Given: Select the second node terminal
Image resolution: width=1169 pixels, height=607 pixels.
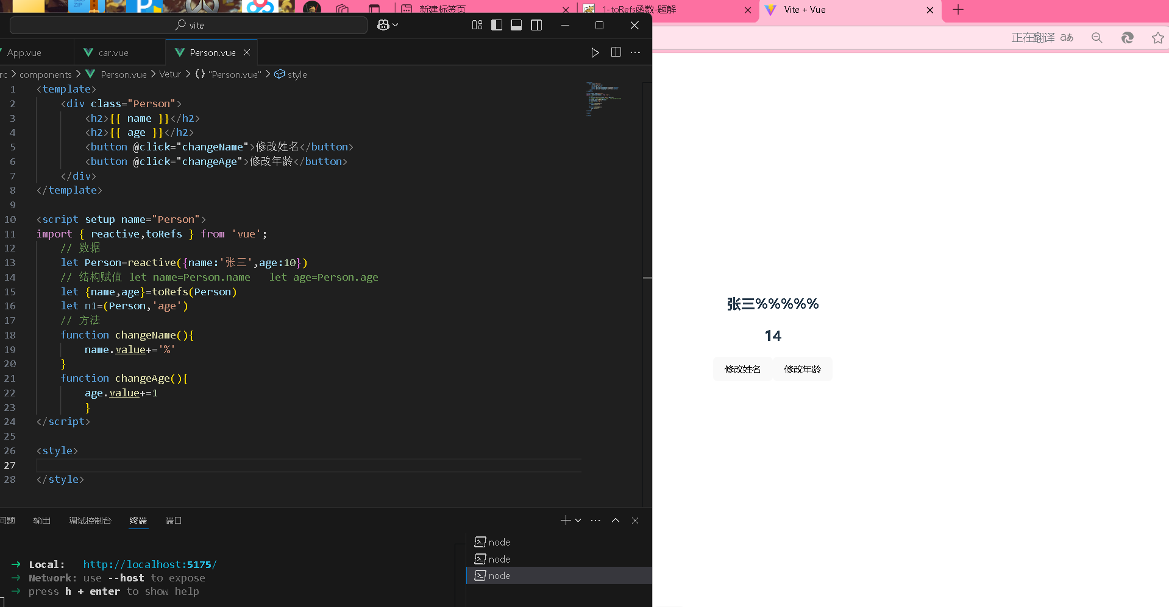Looking at the screenshot, I should pos(559,559).
